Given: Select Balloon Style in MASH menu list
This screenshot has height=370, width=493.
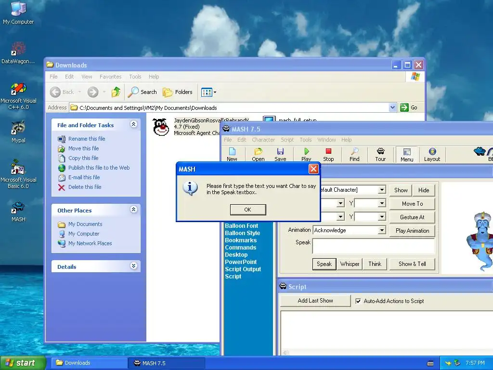Looking at the screenshot, I should [243, 233].
